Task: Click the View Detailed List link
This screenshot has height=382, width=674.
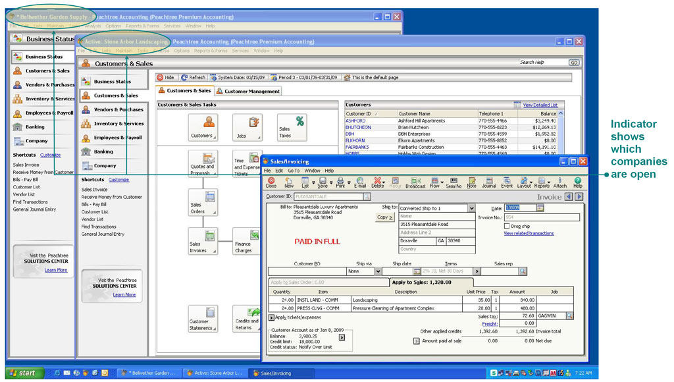Action: point(540,105)
